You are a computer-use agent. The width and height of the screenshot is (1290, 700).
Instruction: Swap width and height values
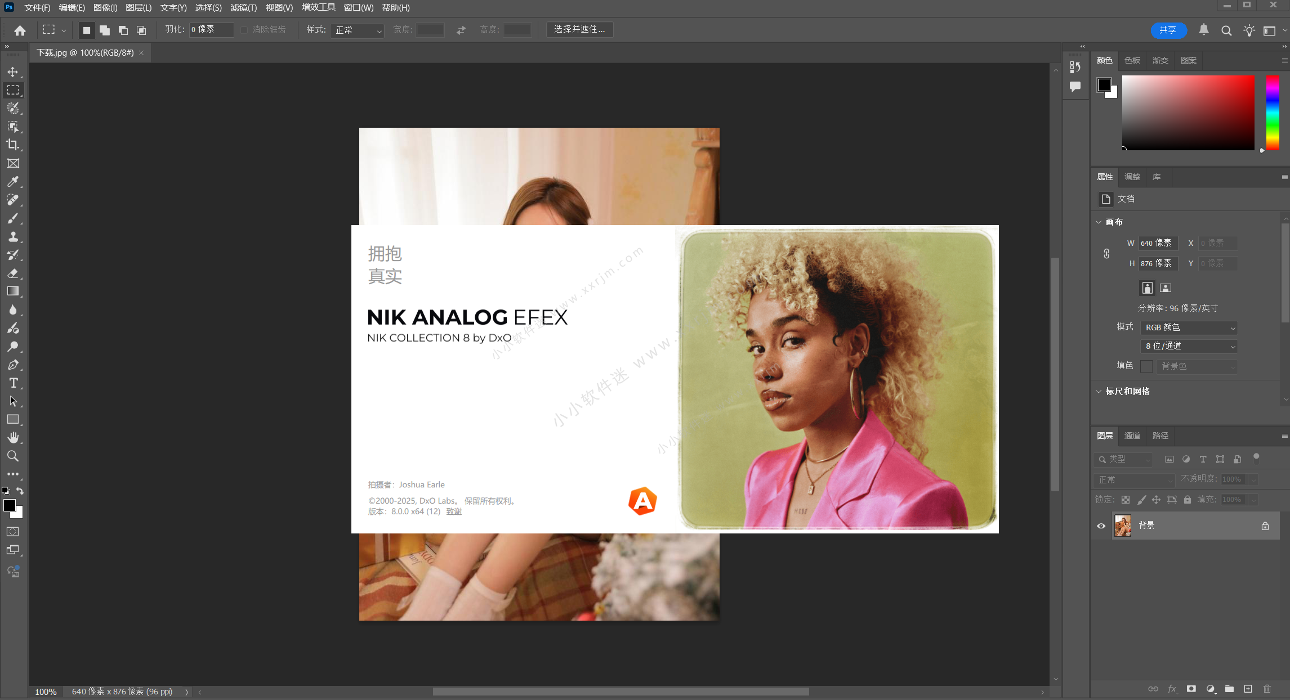click(x=461, y=30)
